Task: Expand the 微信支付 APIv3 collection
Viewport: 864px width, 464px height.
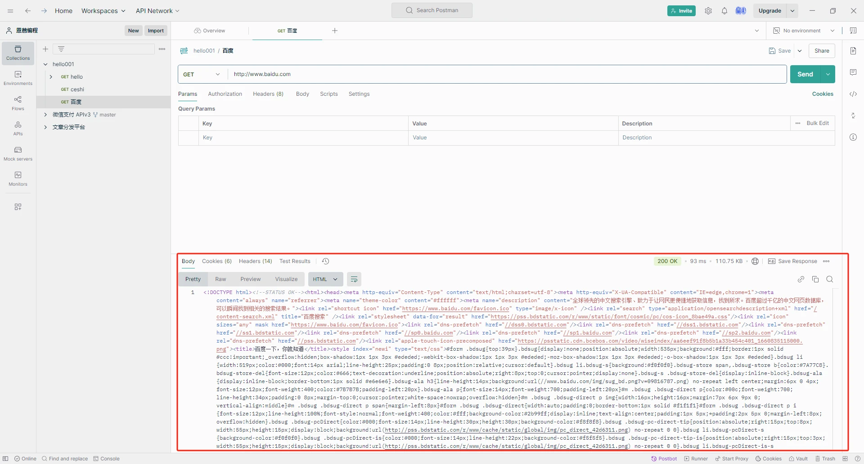Action: click(45, 115)
